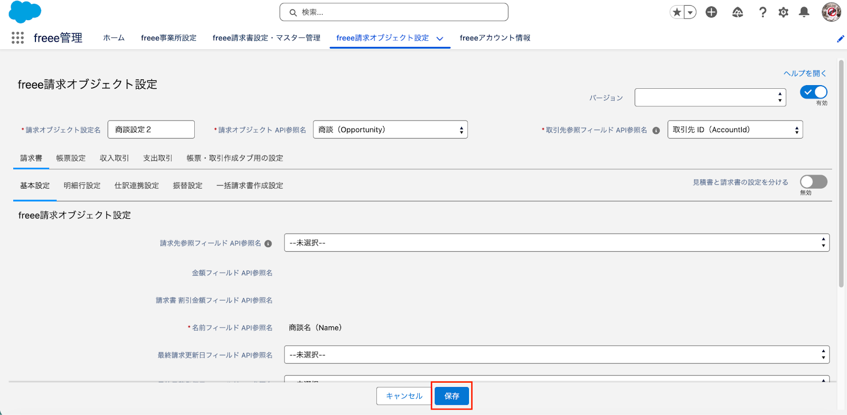This screenshot has width=847, height=415.
Task: Open the freee事業所設定 nav tab
Action: pyautogui.click(x=168, y=38)
